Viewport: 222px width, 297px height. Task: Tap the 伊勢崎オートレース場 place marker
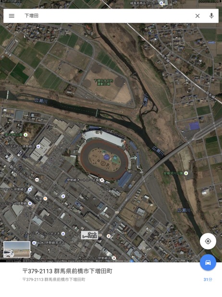pyautogui.click(x=102, y=180)
